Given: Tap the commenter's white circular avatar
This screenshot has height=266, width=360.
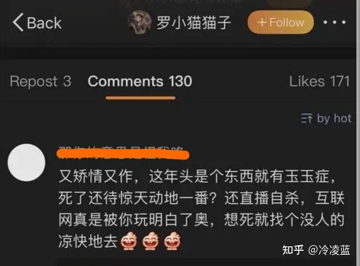Looking at the screenshot, I should tap(26, 163).
